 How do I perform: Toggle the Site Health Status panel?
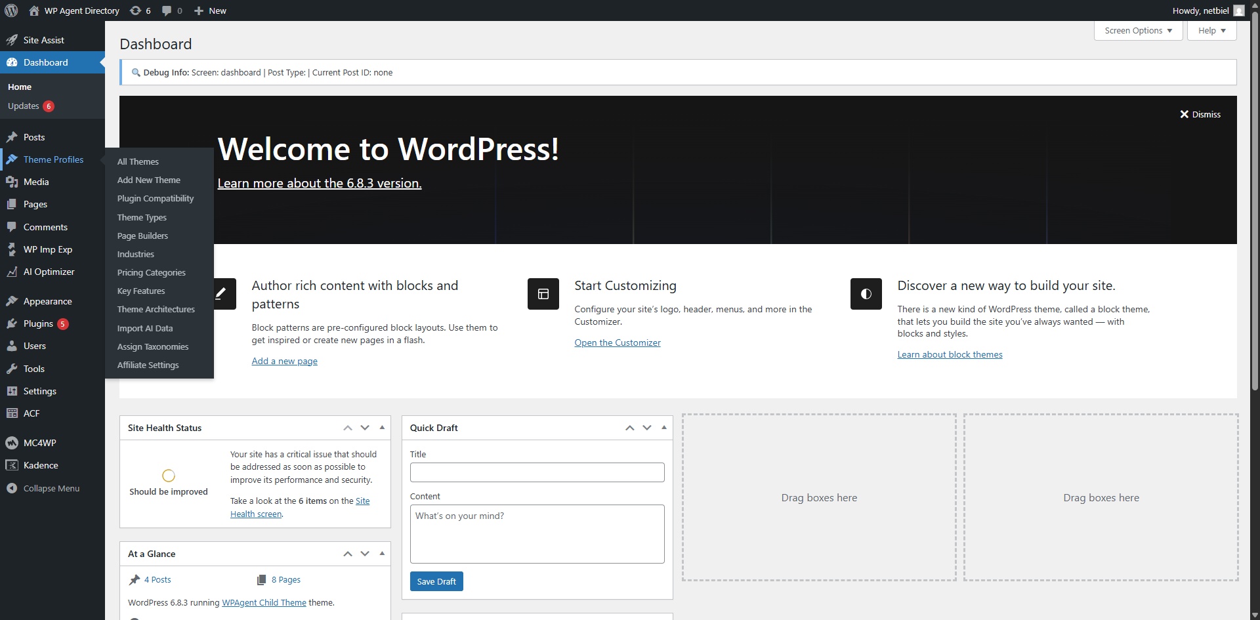382,428
